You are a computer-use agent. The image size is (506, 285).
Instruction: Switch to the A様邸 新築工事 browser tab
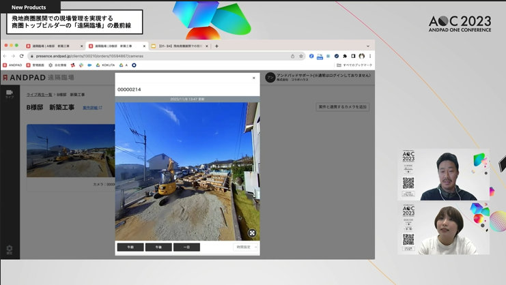[x=53, y=46]
